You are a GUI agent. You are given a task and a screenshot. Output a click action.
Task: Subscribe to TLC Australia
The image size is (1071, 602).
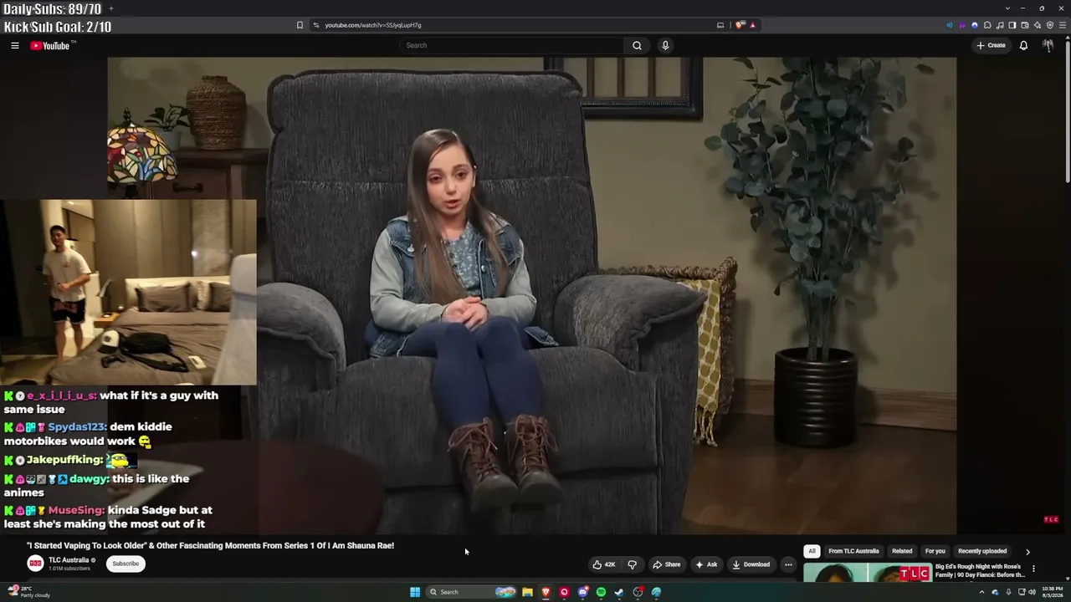[x=126, y=564]
